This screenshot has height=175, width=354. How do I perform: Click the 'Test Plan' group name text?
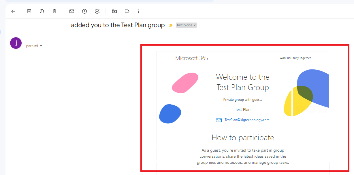tap(243, 109)
